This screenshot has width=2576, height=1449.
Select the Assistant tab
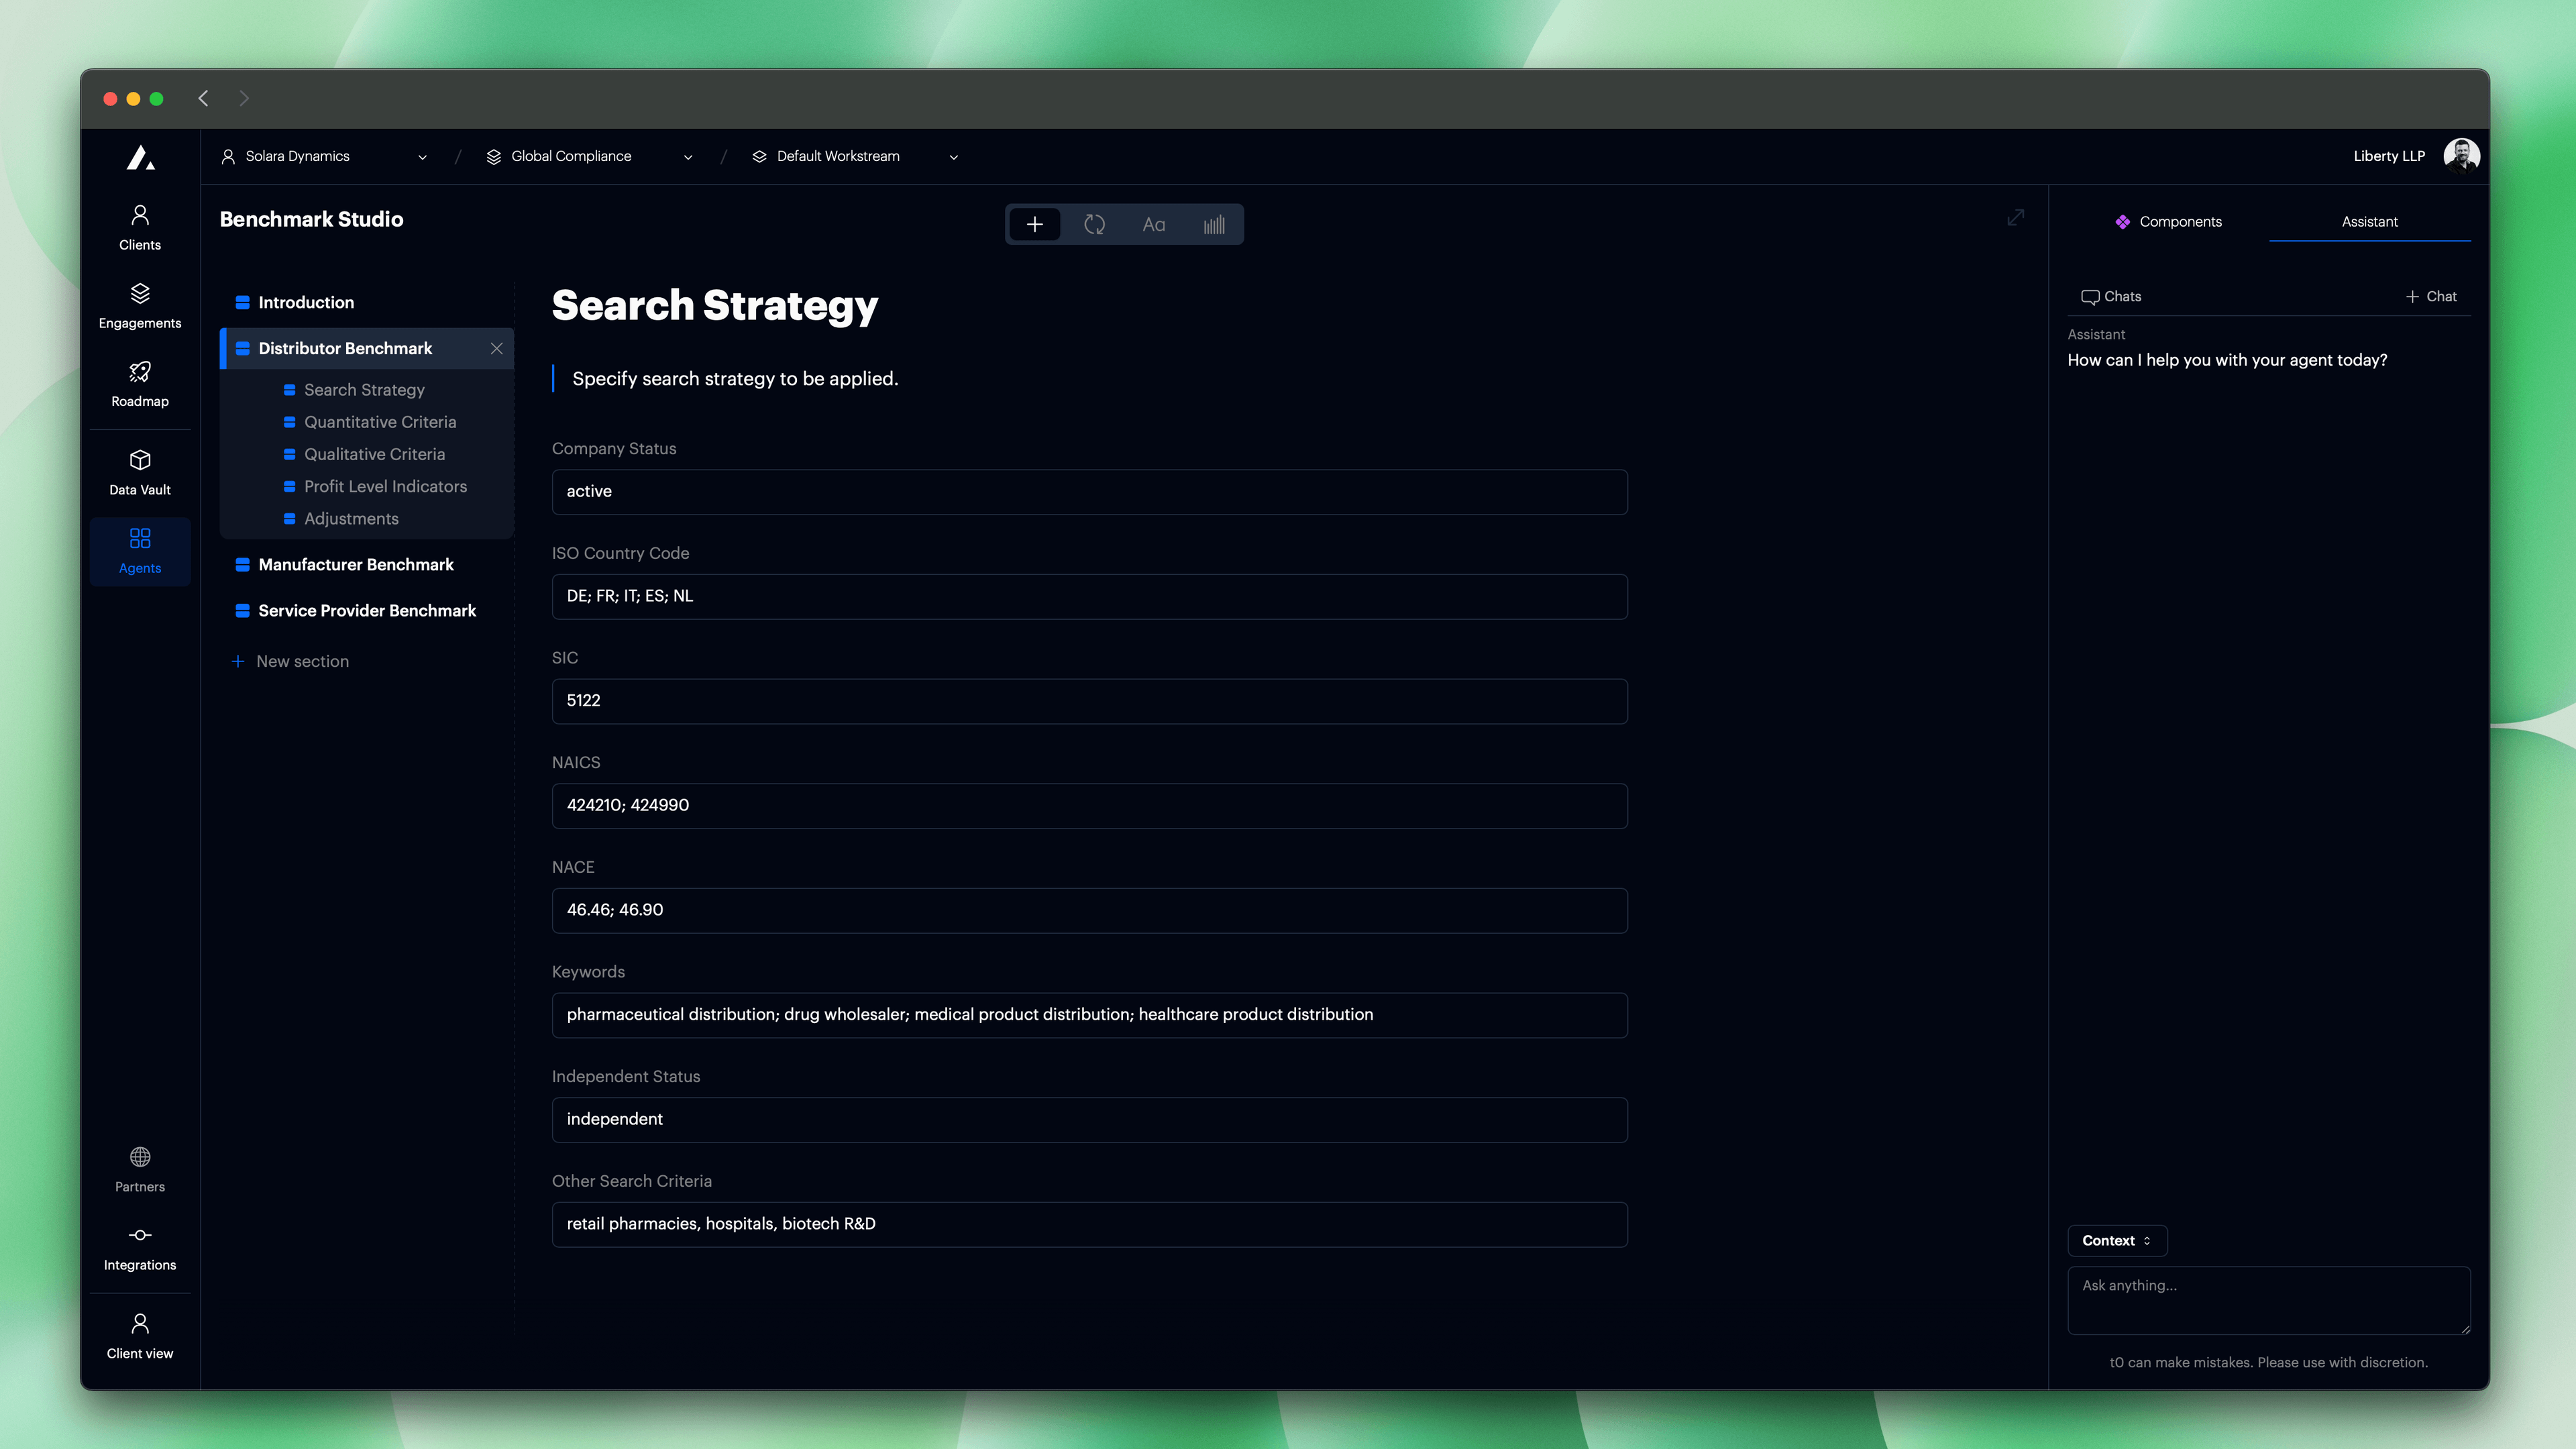coord(2370,221)
